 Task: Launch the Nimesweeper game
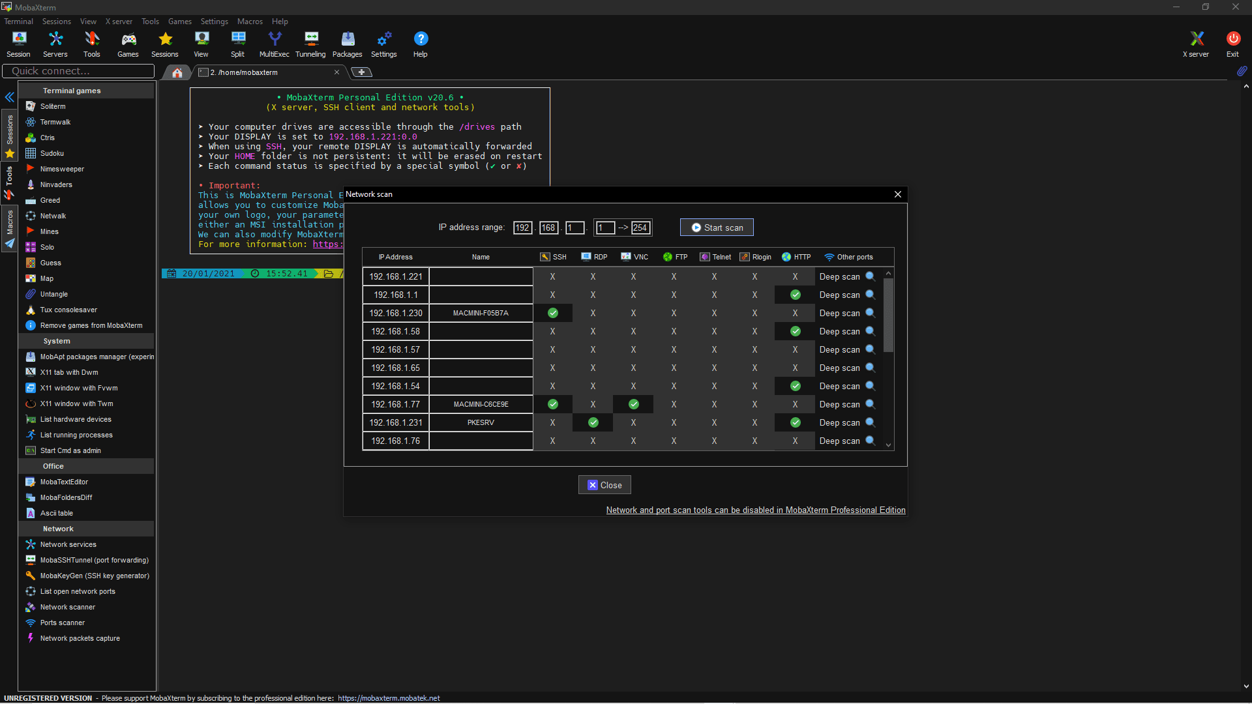61,169
